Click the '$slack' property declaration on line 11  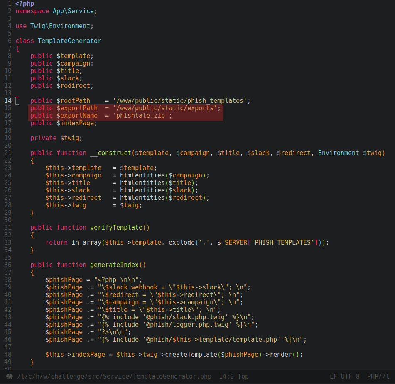[x=68, y=78]
